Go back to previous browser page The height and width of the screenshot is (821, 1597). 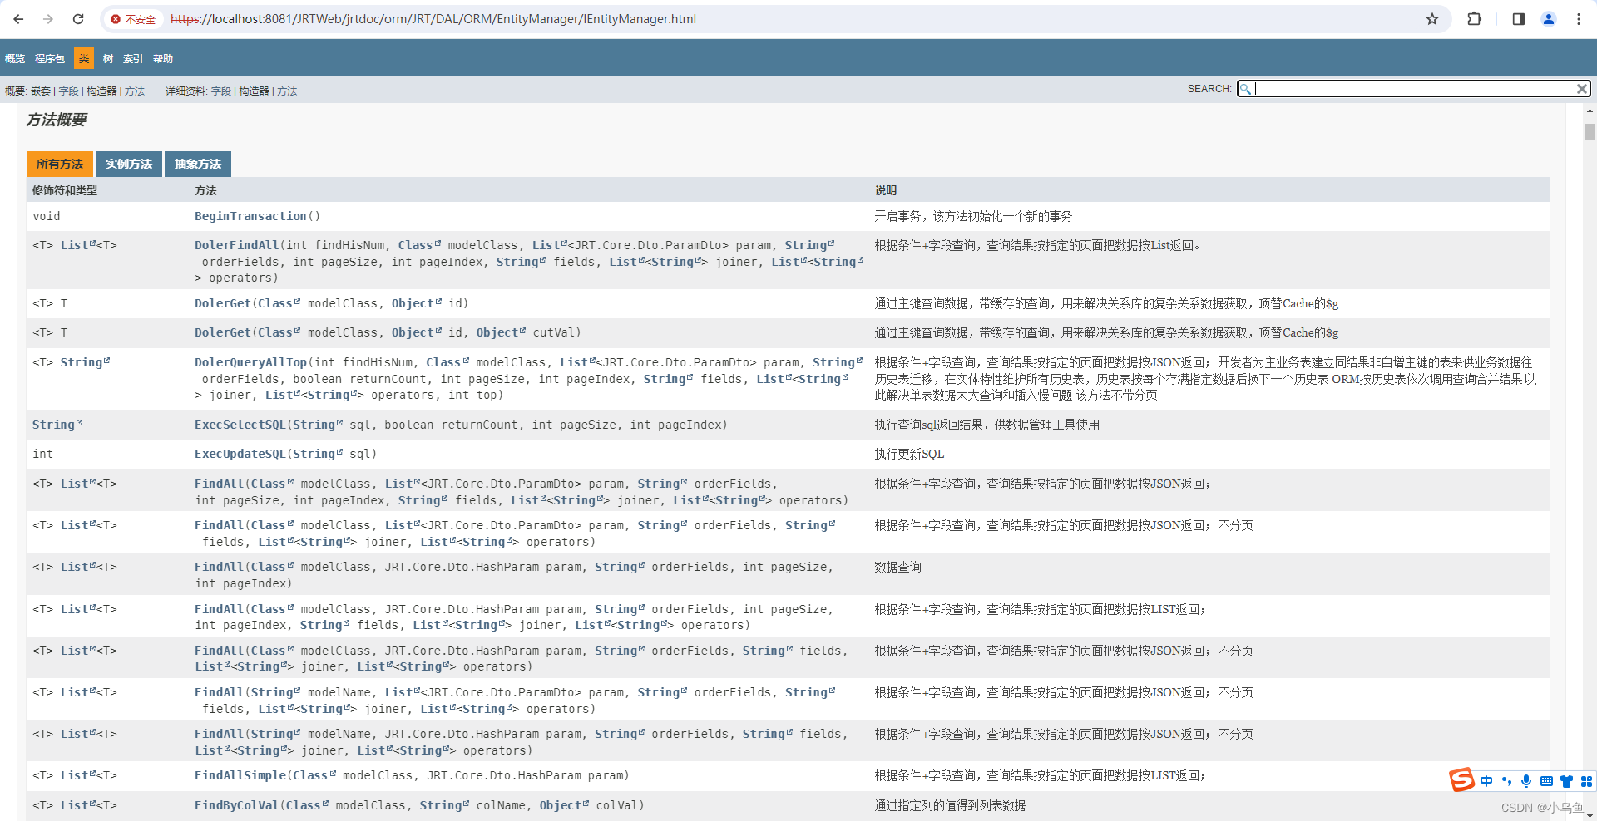coord(18,19)
